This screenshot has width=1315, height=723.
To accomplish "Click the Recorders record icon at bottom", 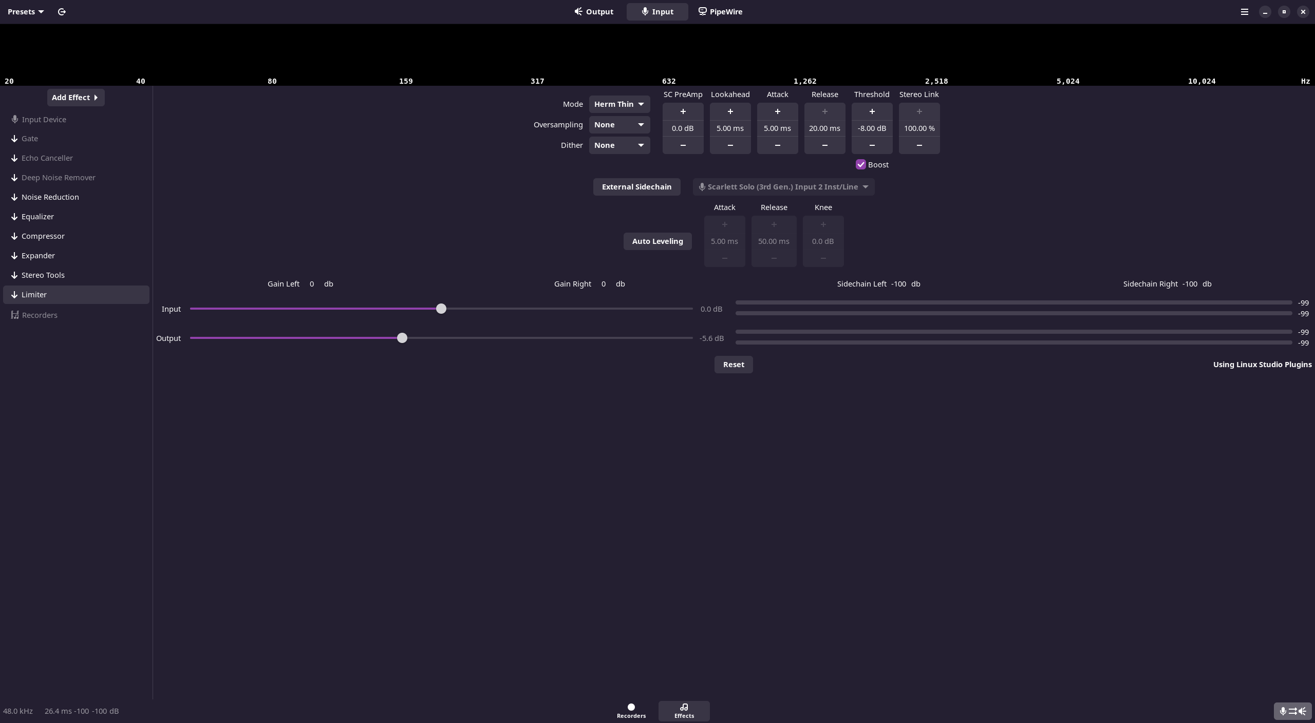I will click(x=631, y=707).
